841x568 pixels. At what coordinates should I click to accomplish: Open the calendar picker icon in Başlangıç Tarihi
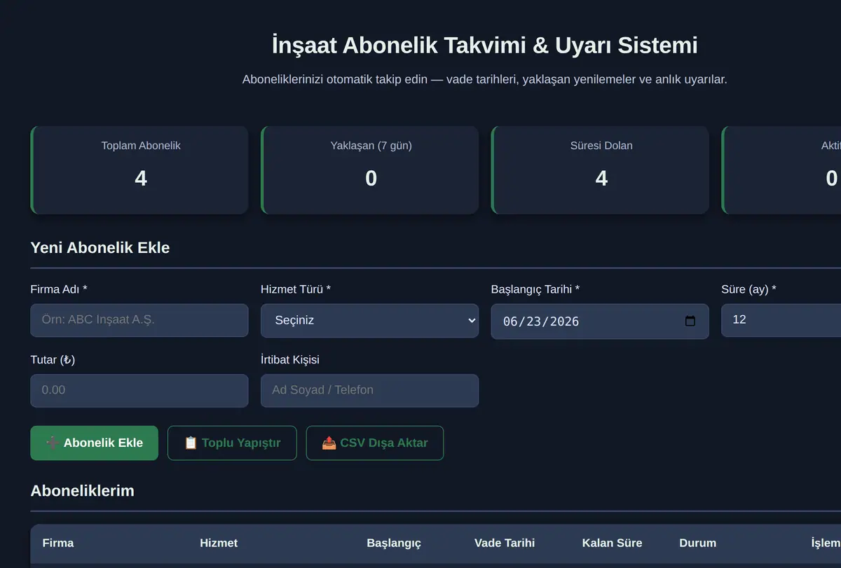click(x=690, y=321)
